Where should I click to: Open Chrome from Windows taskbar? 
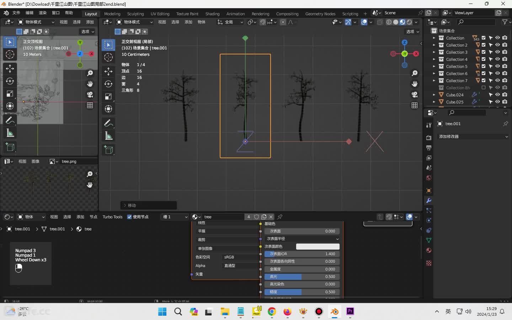tap(272, 311)
